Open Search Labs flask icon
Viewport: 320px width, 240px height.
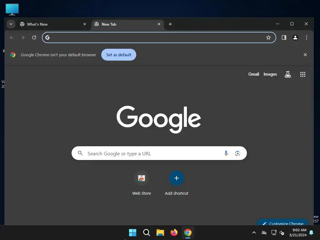click(x=288, y=74)
